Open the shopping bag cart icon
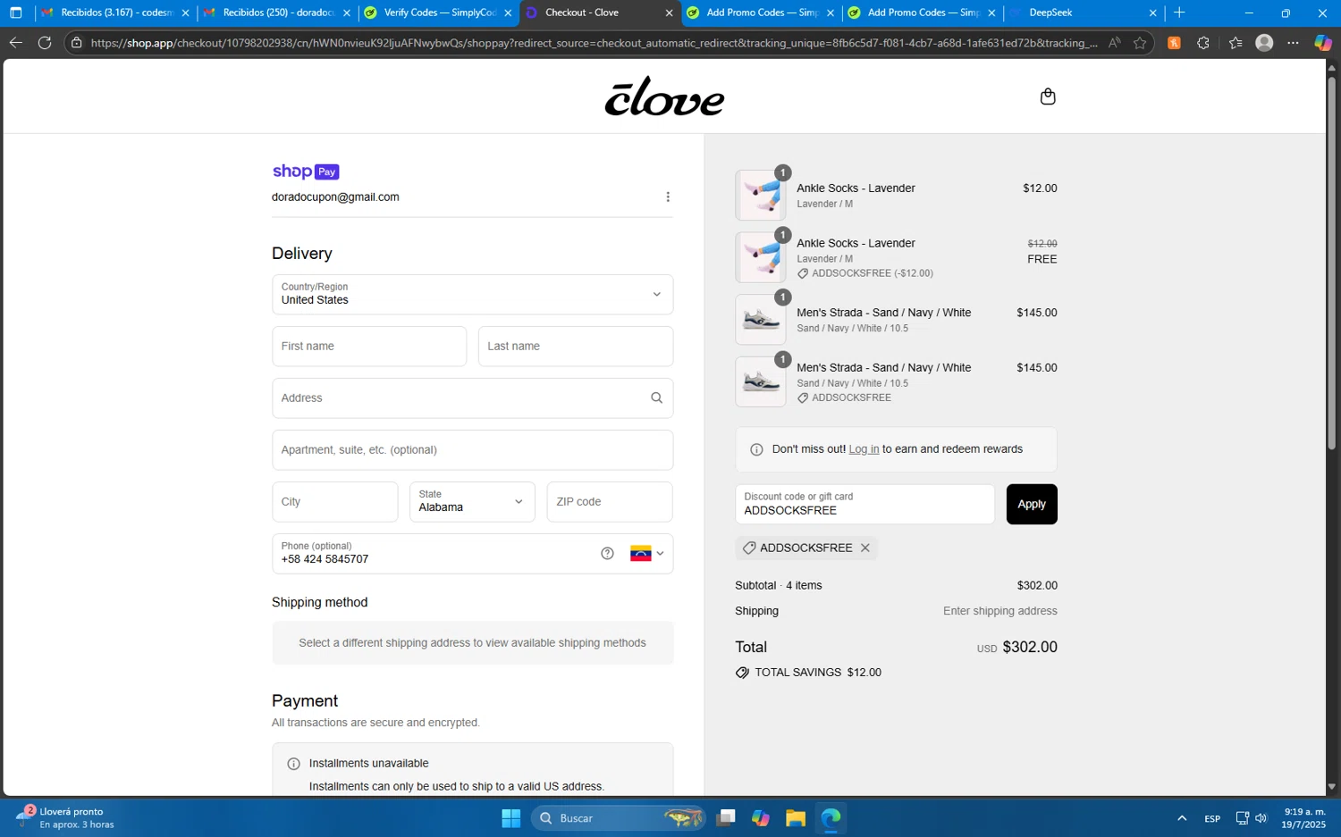Screen dimensions: 1341x837 (1048, 96)
